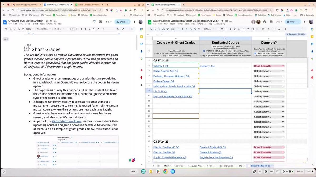Star the OPENLMS SOP document
The width and height of the screenshot is (316, 177).
[x=47, y=21]
